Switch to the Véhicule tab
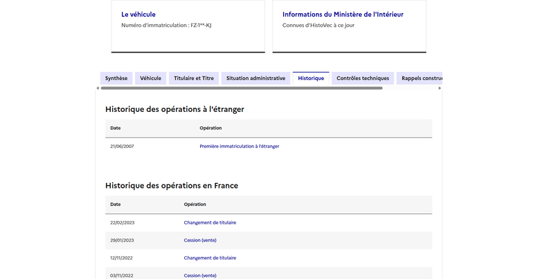The image size is (554, 279). tap(150, 78)
